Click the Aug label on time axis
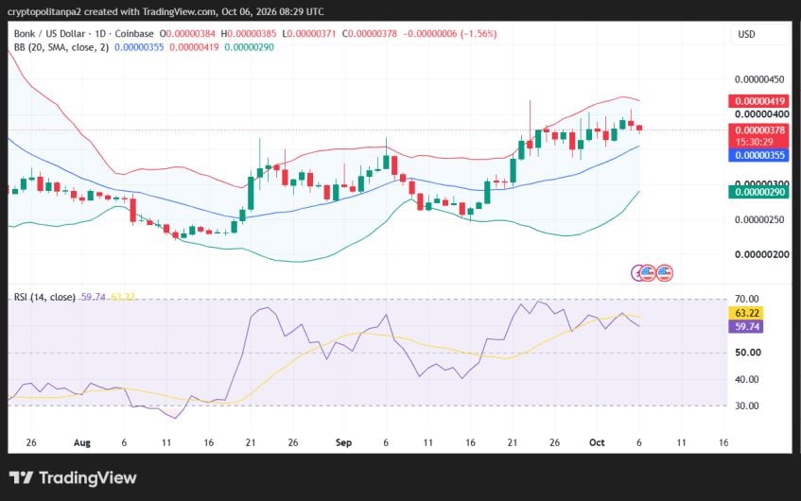801x501 pixels. 81,442
